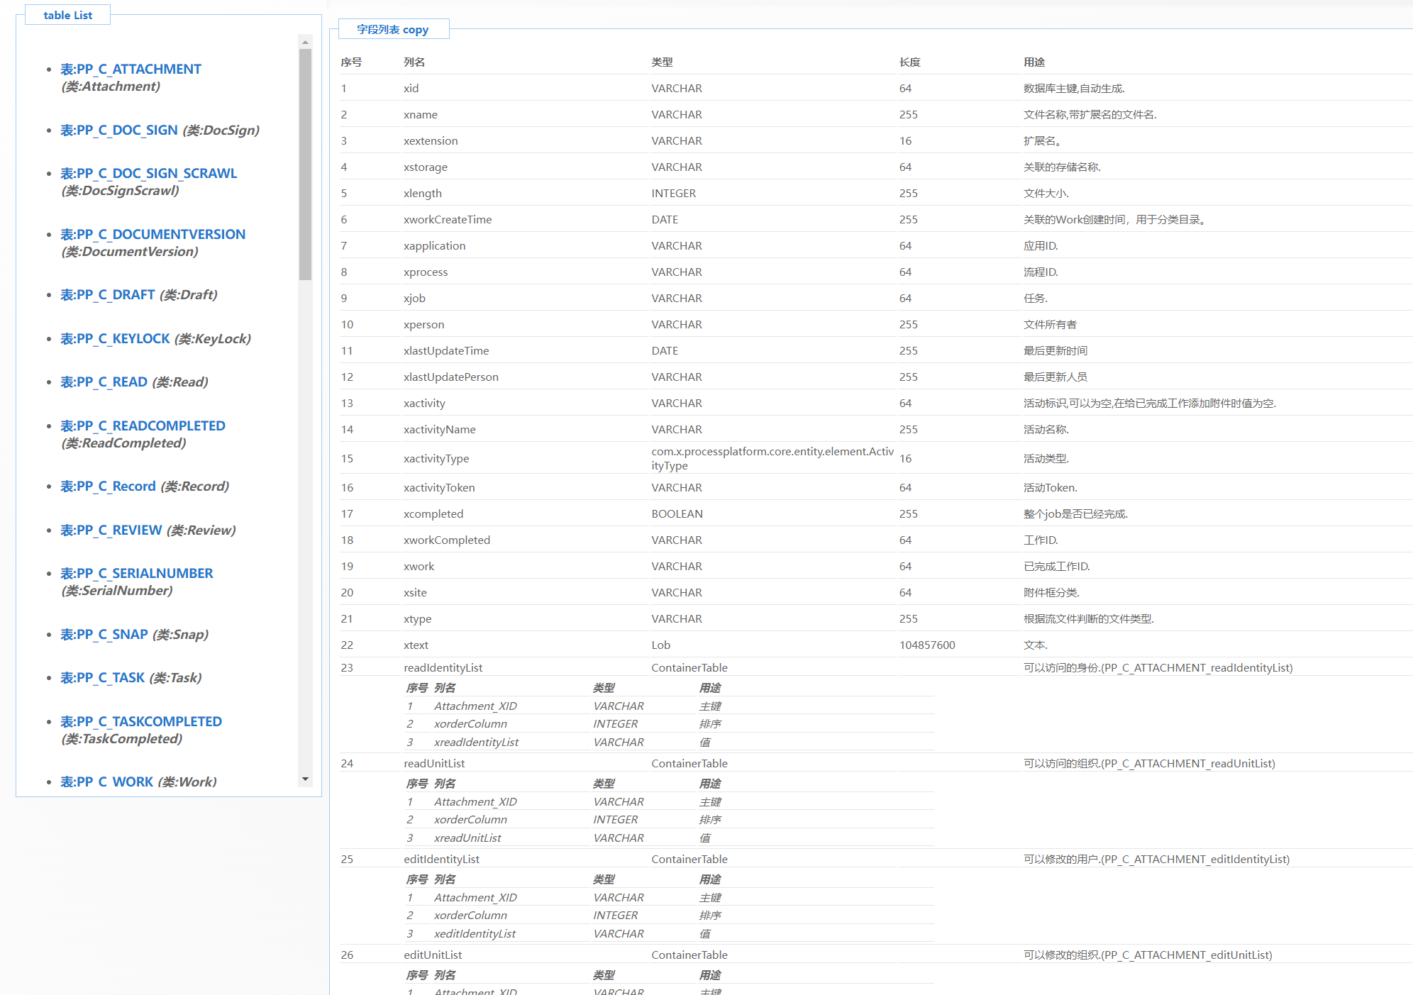Click the table list scroll-up arrow
This screenshot has width=1413, height=995.
click(305, 42)
